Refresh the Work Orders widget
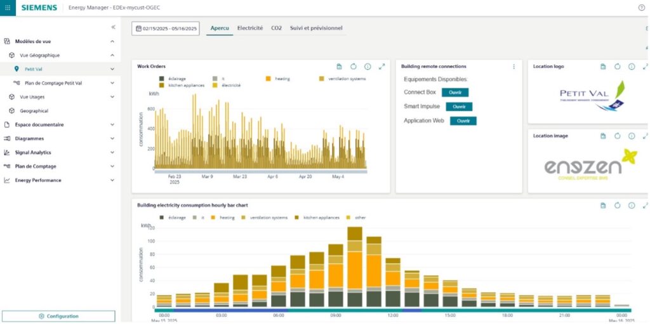The height and width of the screenshot is (324, 650). coord(353,67)
